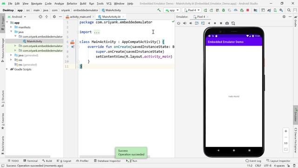Take an emulator screenshot with camera icon
Viewport: 298px width, 168px height.
coord(227,23)
